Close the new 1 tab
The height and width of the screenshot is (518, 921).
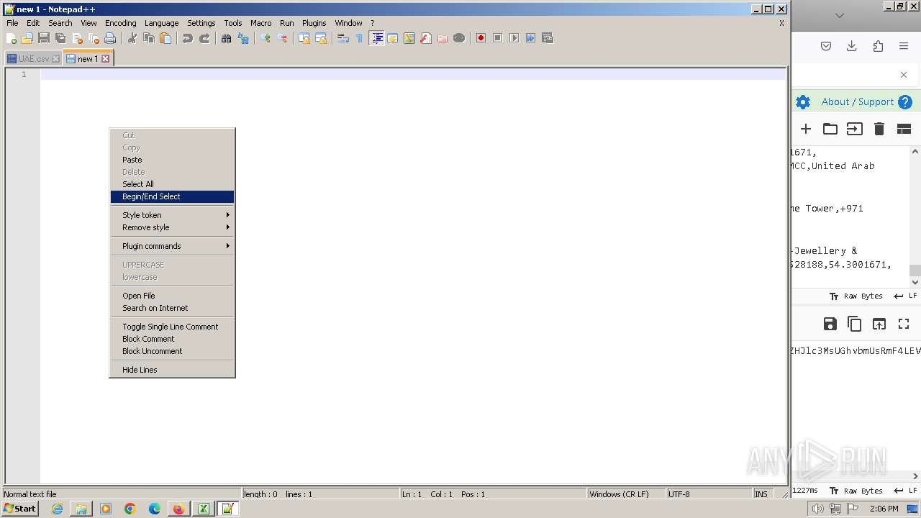(x=105, y=59)
